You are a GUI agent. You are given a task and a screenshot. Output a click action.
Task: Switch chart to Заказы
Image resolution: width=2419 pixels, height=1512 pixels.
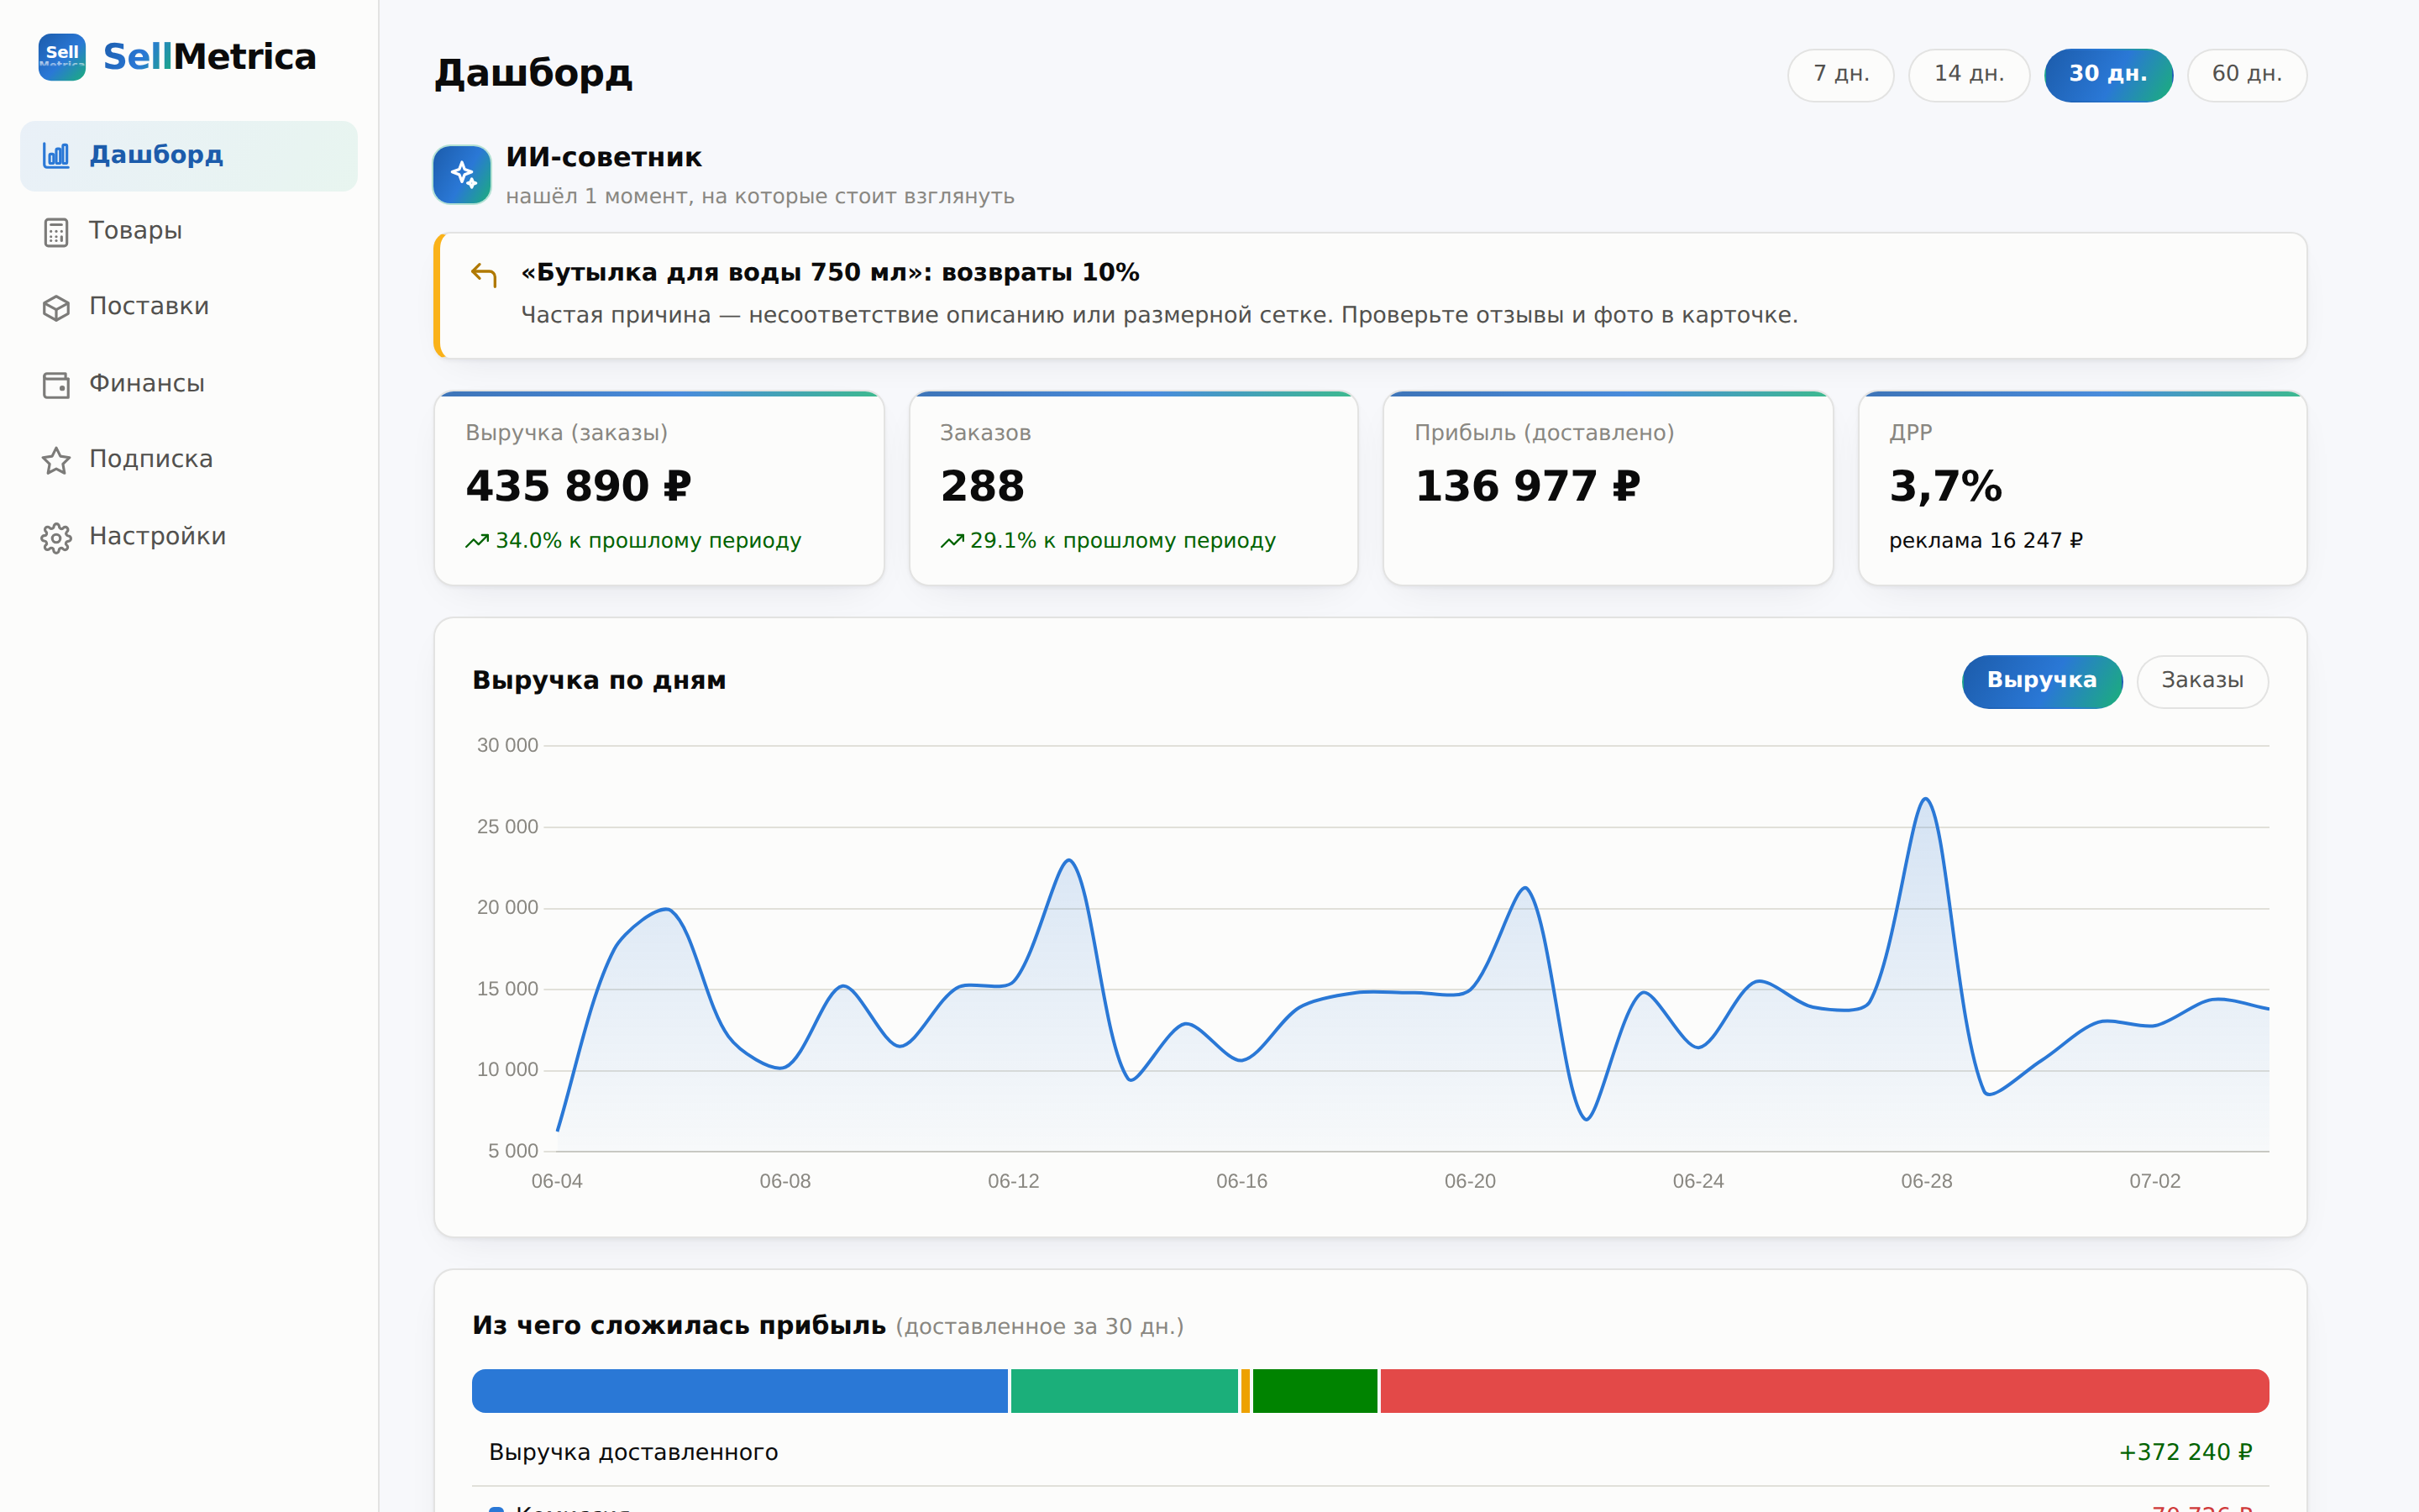click(2202, 681)
